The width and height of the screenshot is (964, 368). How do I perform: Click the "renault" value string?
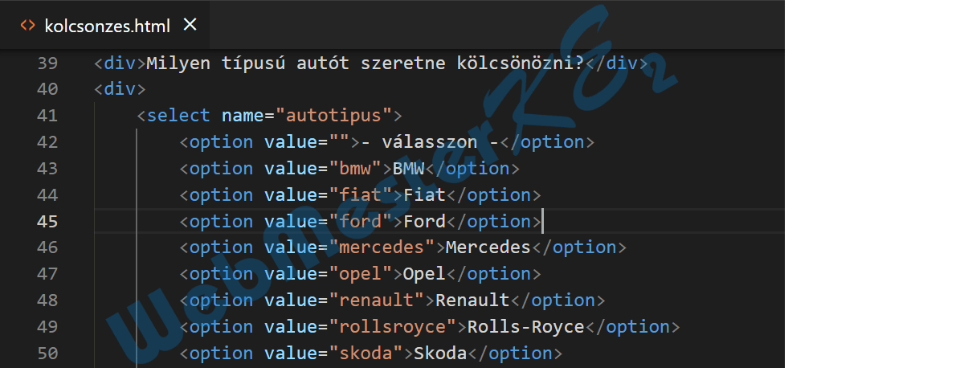(377, 301)
